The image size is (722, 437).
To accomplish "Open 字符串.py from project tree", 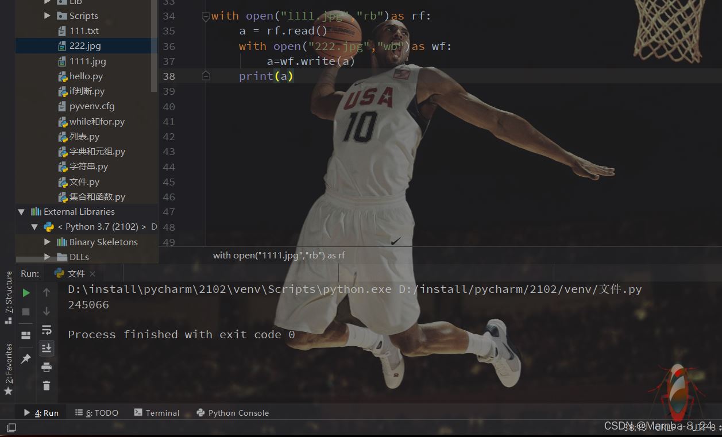I will (x=88, y=167).
